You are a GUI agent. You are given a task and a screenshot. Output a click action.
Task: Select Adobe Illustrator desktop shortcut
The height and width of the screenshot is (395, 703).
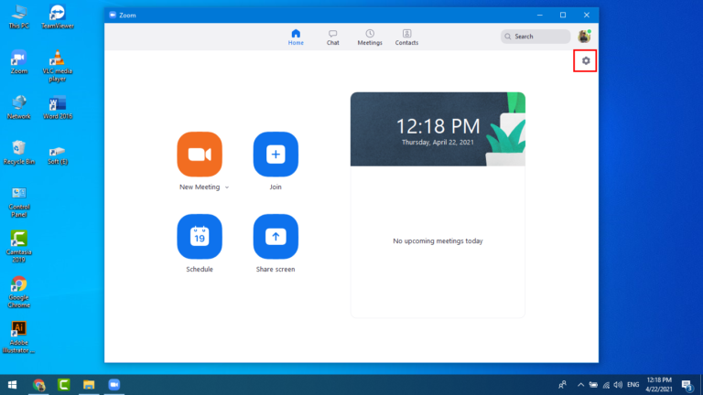[x=19, y=337]
